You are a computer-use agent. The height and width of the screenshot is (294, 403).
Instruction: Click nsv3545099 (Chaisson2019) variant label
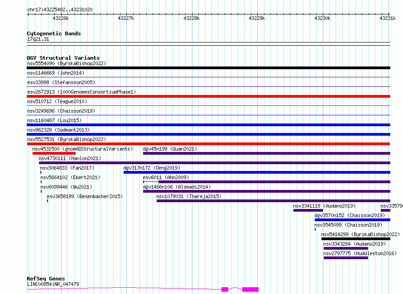pyautogui.click(x=348, y=225)
